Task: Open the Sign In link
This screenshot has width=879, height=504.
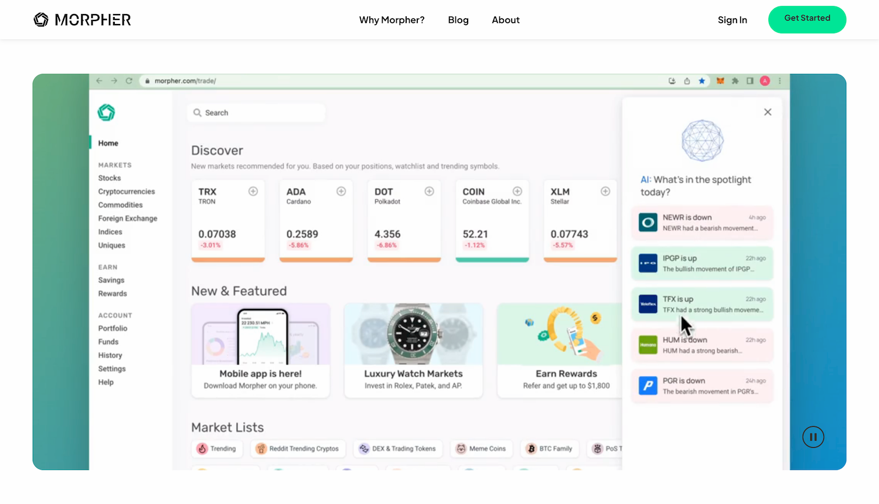Action: (x=732, y=19)
